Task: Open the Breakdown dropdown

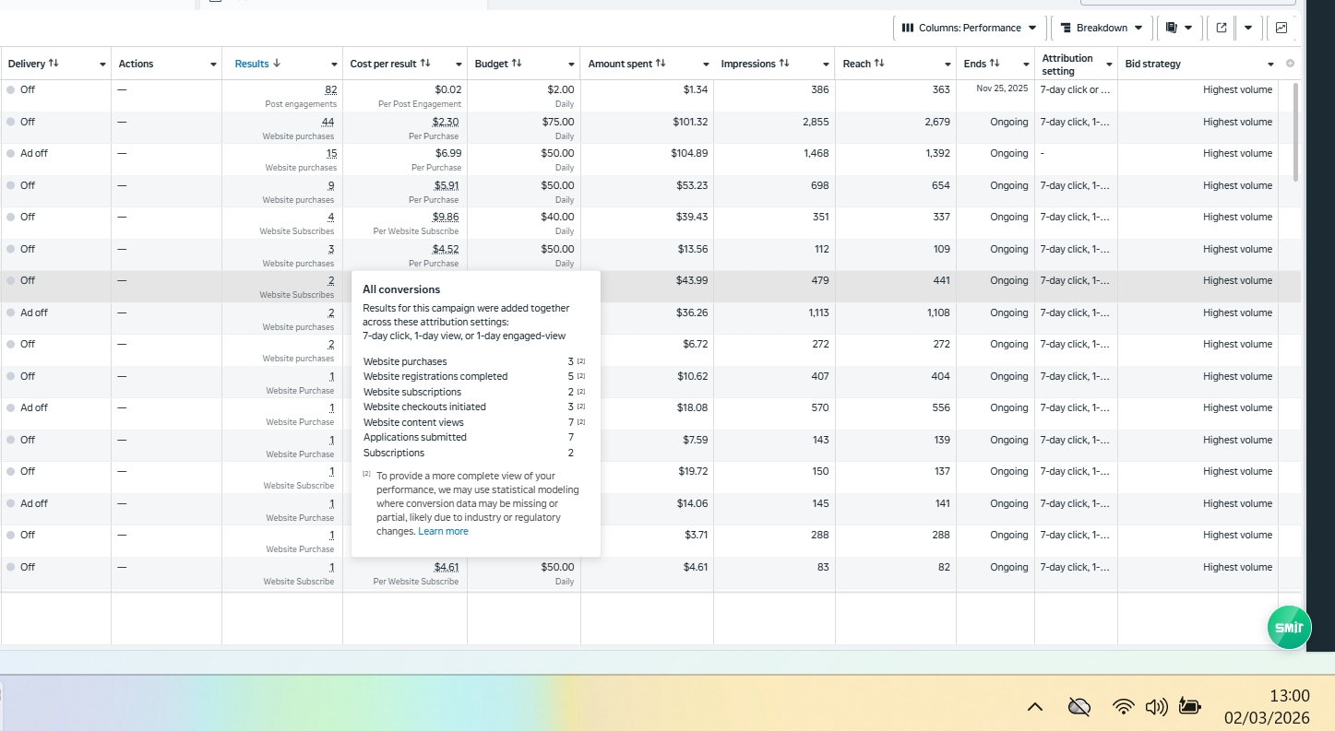Action: coord(1102,28)
